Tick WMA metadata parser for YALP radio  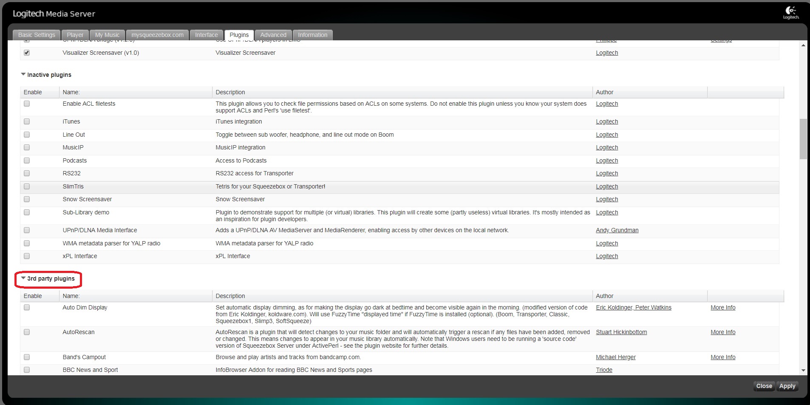point(27,243)
